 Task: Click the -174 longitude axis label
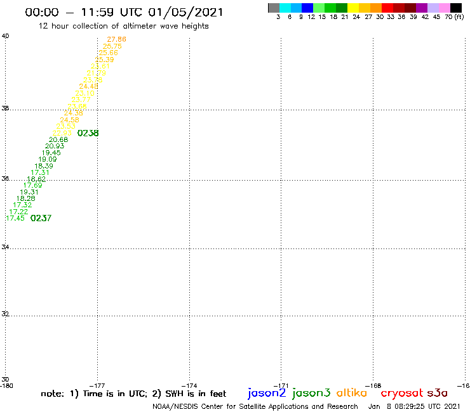click(189, 385)
